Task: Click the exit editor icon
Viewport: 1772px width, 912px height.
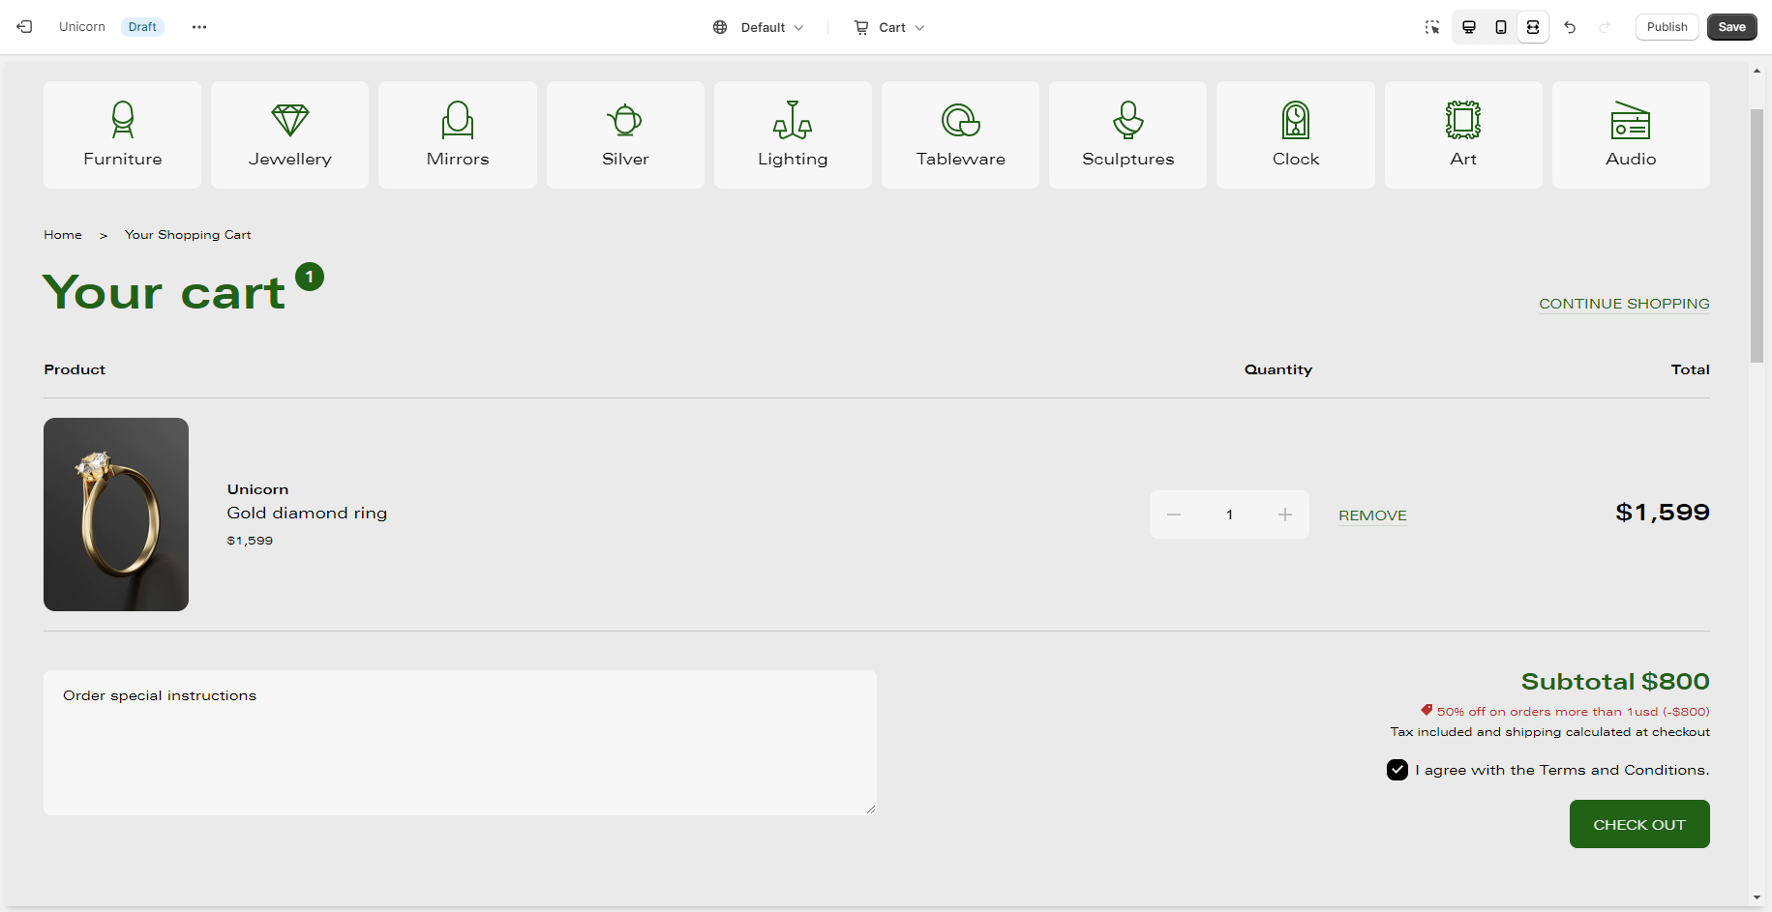Action: click(x=25, y=27)
